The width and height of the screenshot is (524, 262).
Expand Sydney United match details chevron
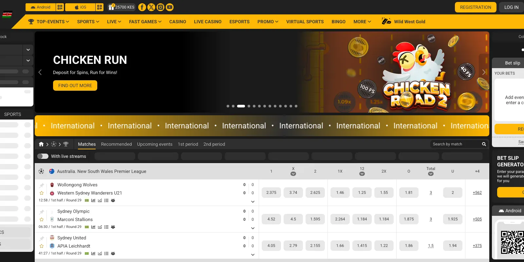[253, 255]
